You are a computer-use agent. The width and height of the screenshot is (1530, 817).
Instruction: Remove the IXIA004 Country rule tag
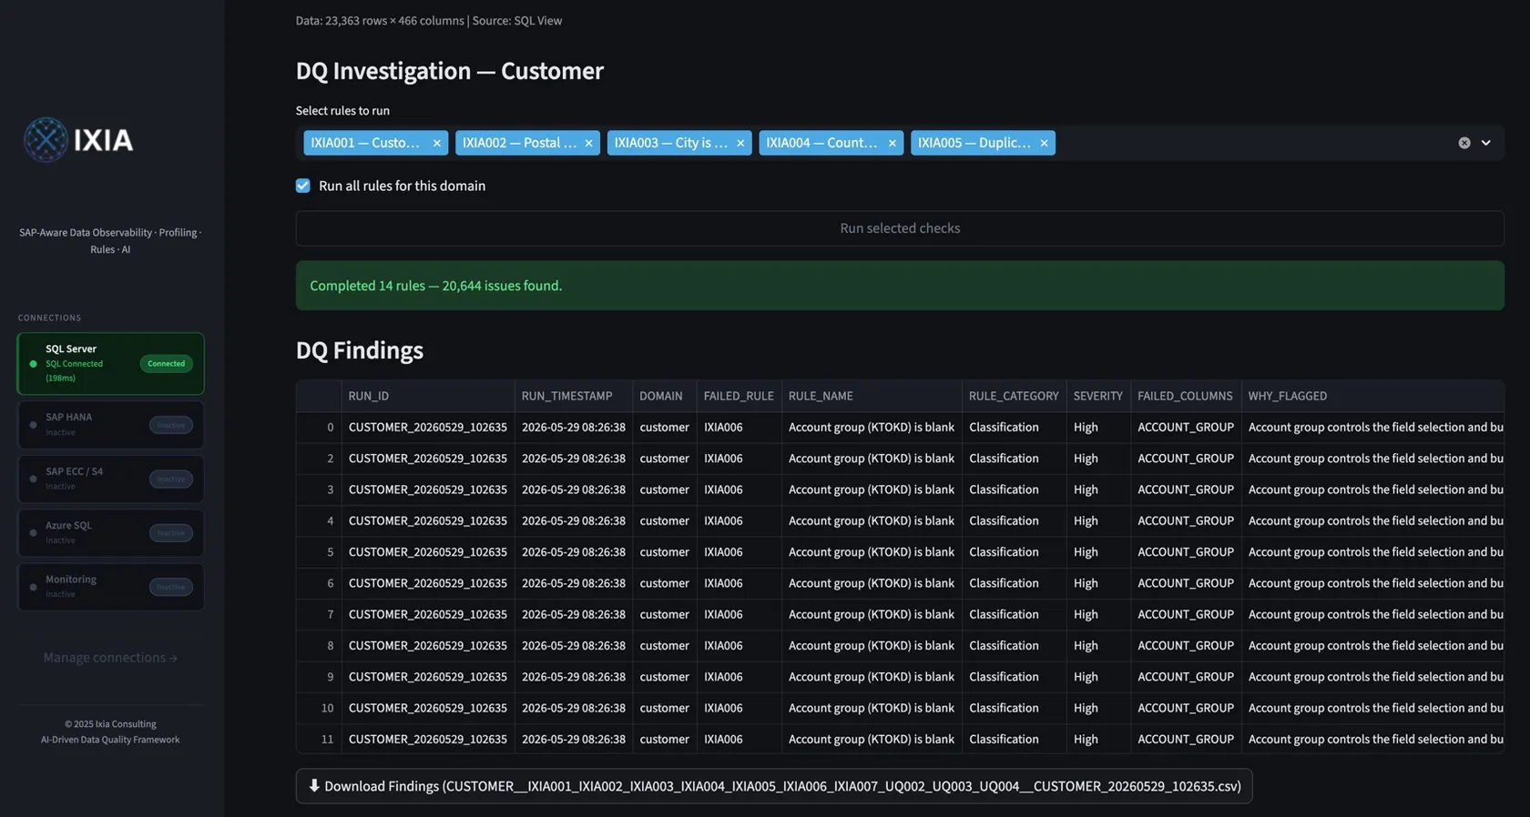(x=892, y=143)
